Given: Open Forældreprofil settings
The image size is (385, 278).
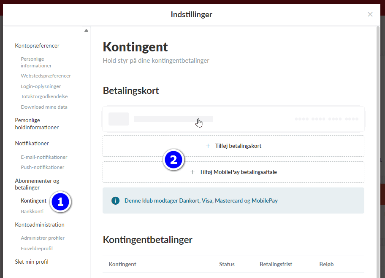Looking at the screenshot, I should tap(37, 249).
